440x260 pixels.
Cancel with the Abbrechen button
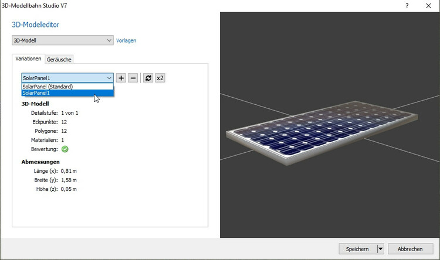pos(410,249)
